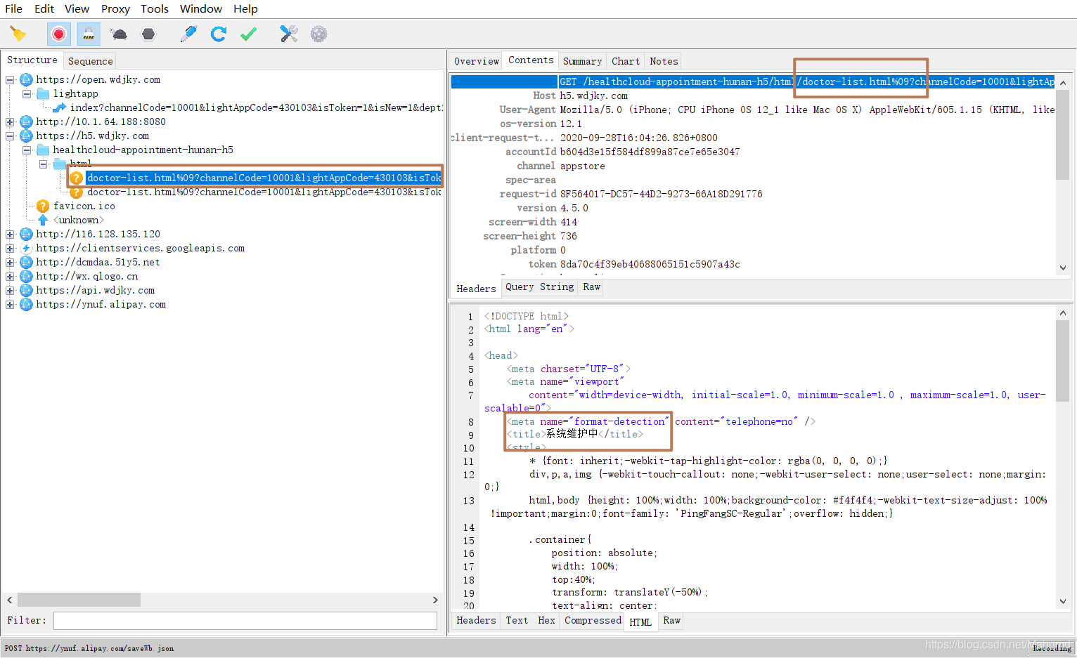Expand the https://api.wdjky.com node
1077x658 pixels.
point(10,290)
